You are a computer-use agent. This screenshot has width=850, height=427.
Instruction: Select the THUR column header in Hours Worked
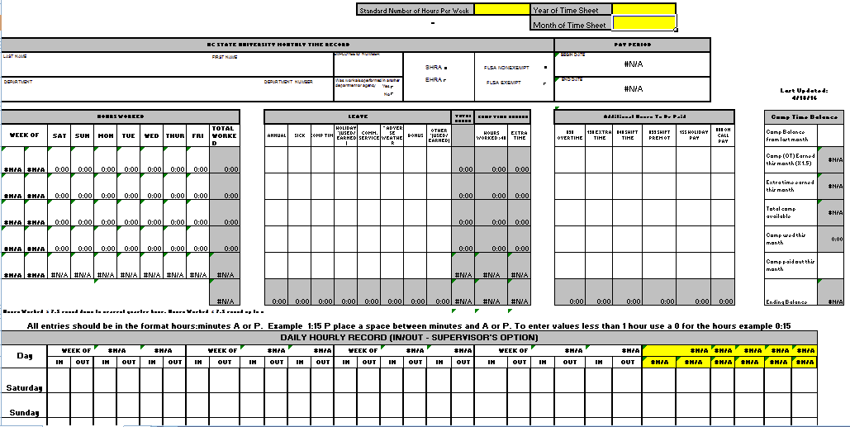tap(174, 135)
